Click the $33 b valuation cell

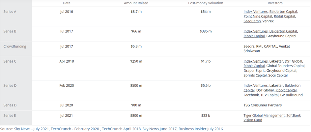(x=206, y=115)
